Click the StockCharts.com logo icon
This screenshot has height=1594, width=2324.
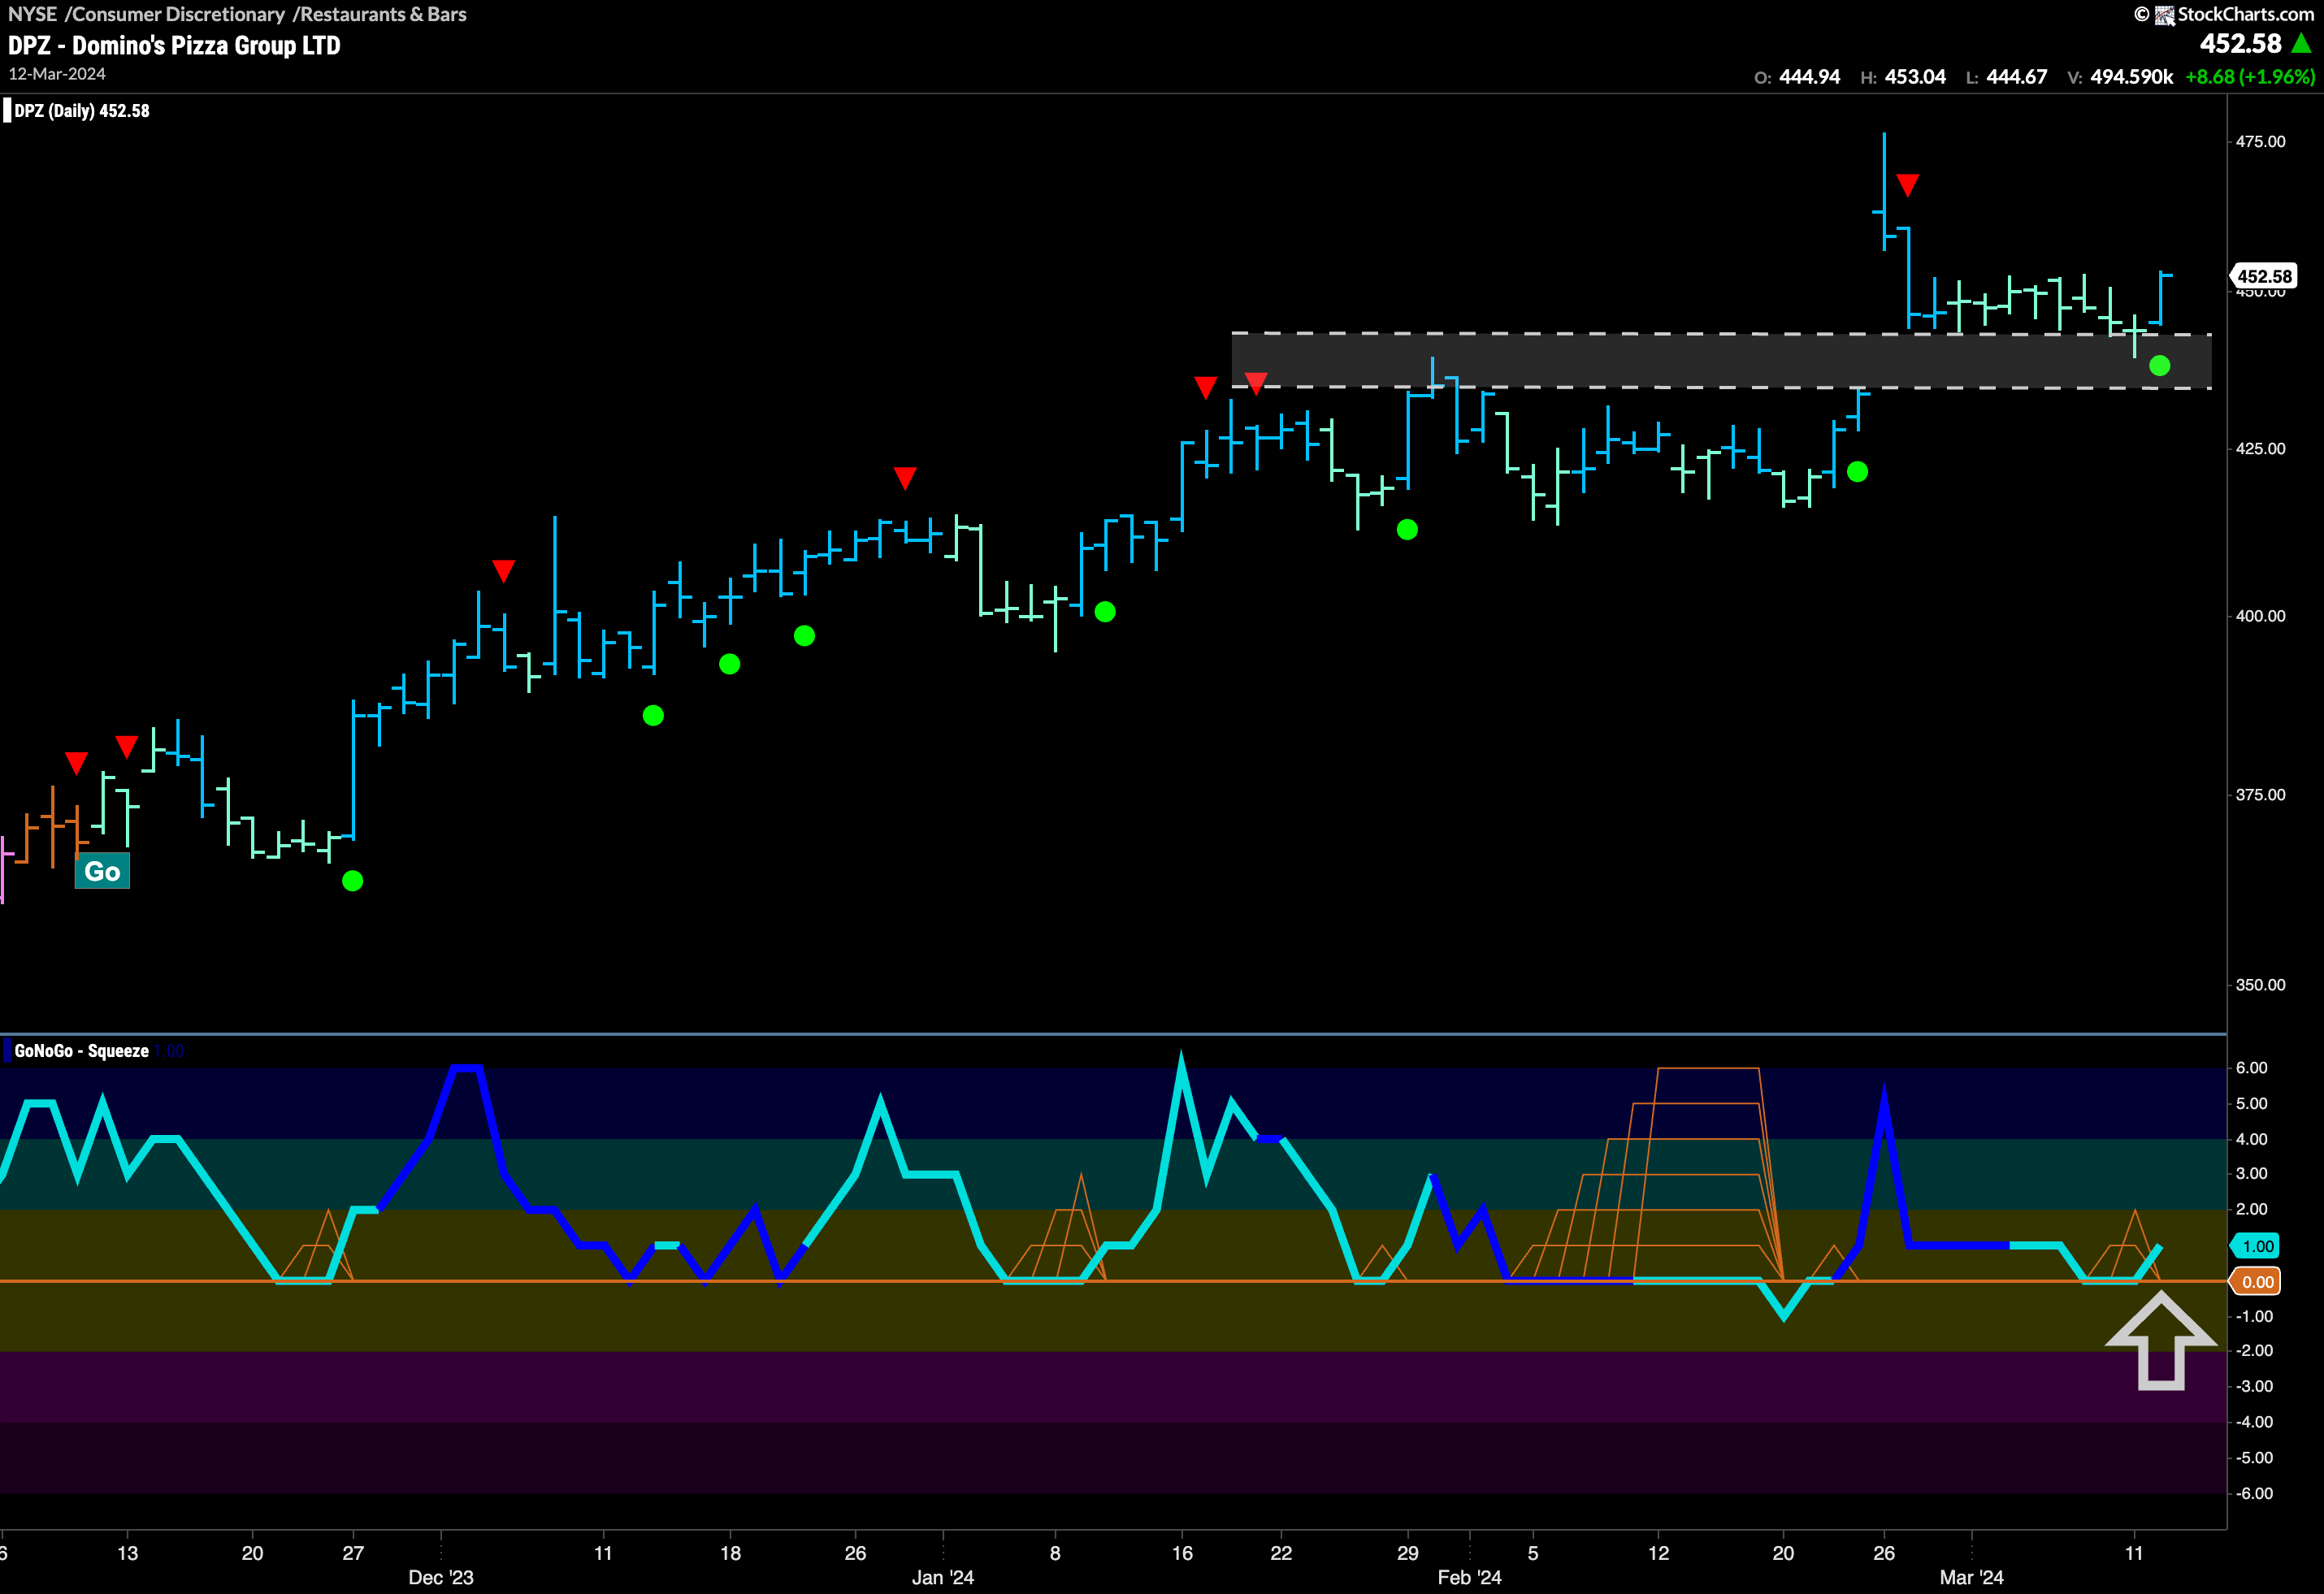pos(2164,14)
